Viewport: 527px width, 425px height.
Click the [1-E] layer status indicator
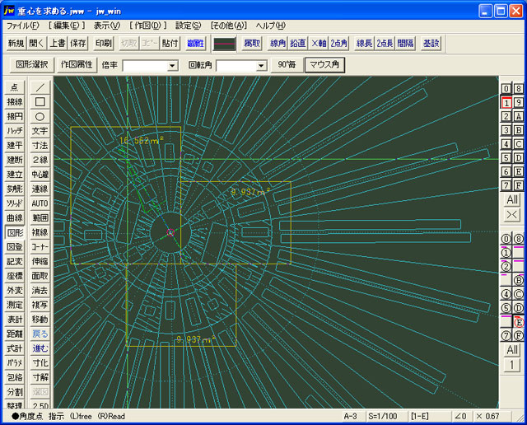tap(419, 416)
